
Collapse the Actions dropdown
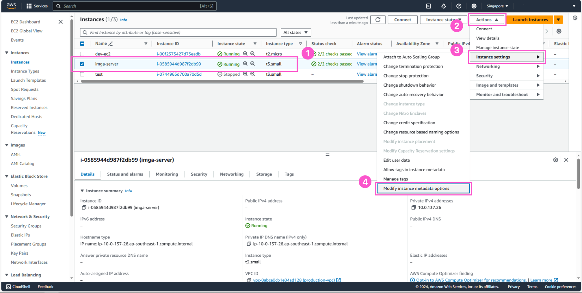coord(487,20)
